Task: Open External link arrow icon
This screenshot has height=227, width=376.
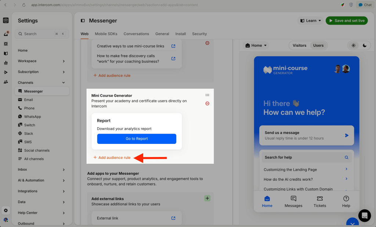Action: click(173, 218)
